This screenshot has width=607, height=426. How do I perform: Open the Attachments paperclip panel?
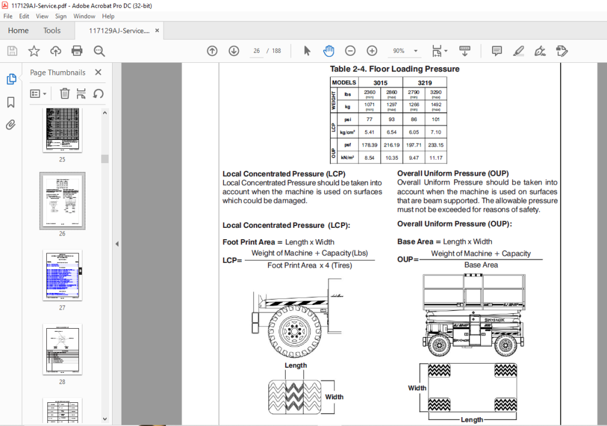click(x=11, y=125)
